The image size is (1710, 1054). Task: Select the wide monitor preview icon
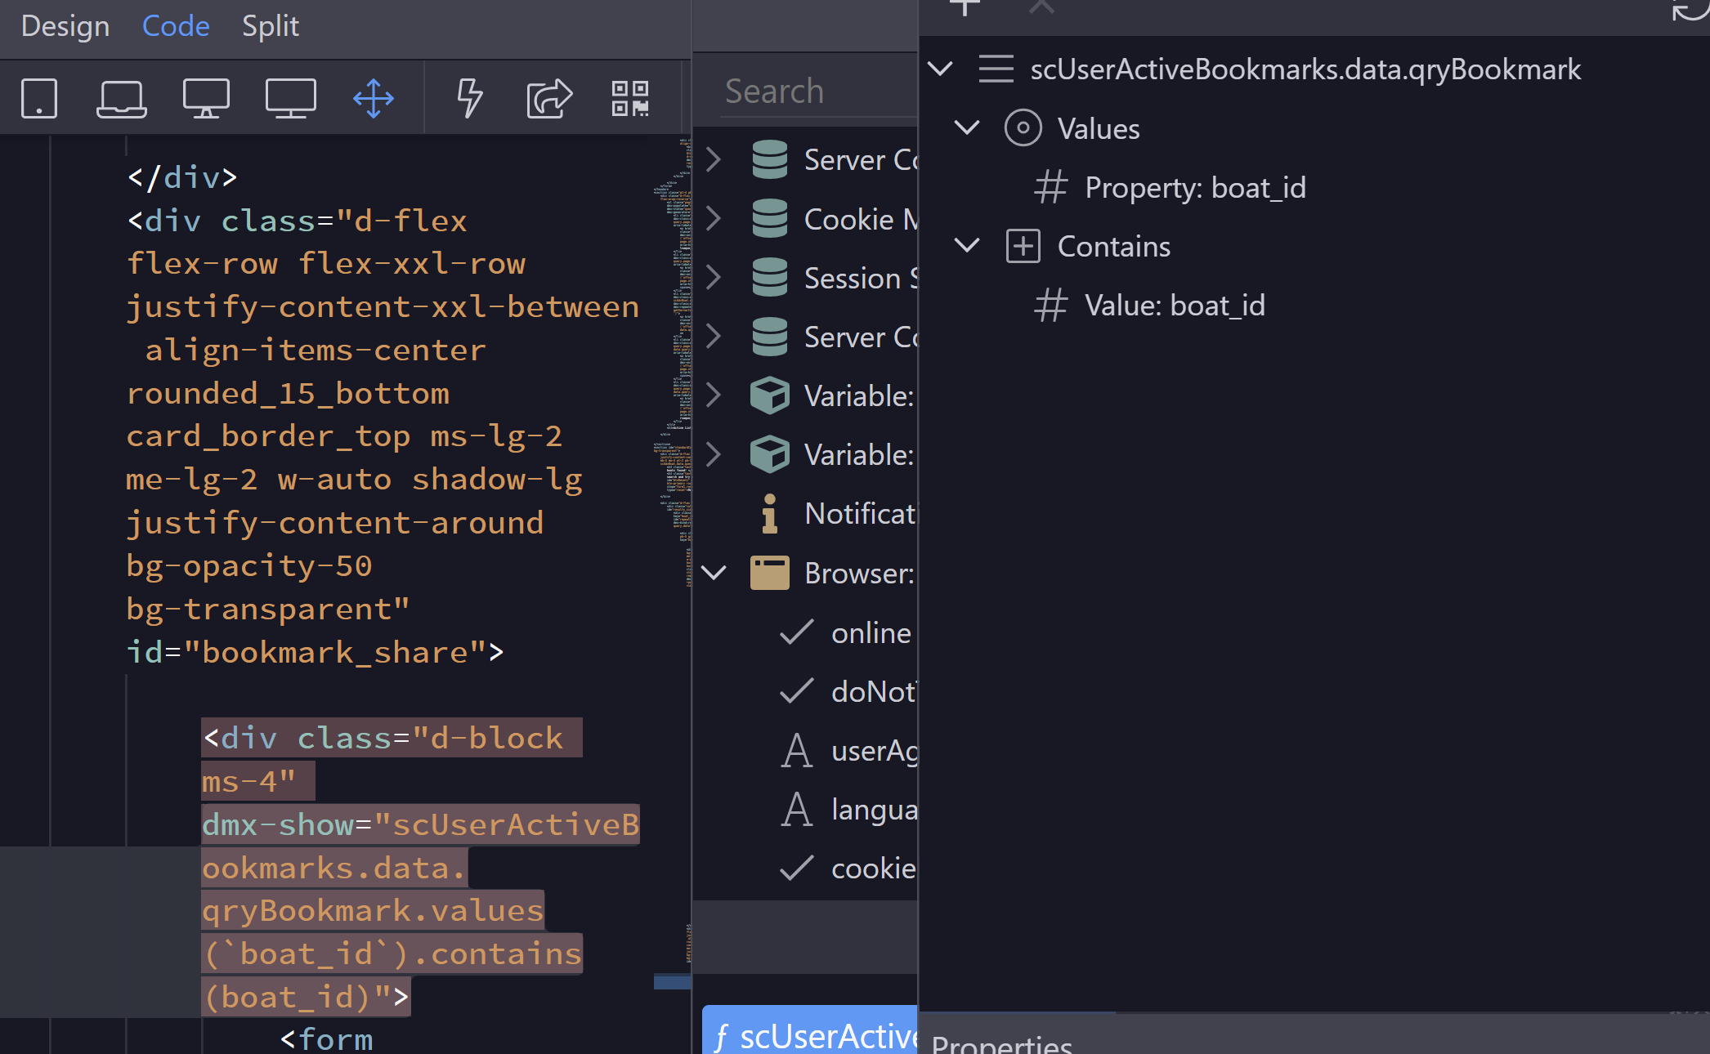pos(291,98)
